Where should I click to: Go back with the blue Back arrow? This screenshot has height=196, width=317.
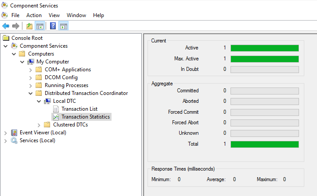(6, 26)
